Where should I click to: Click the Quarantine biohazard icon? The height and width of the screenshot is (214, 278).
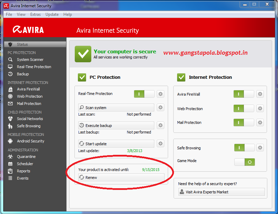tap(10, 157)
